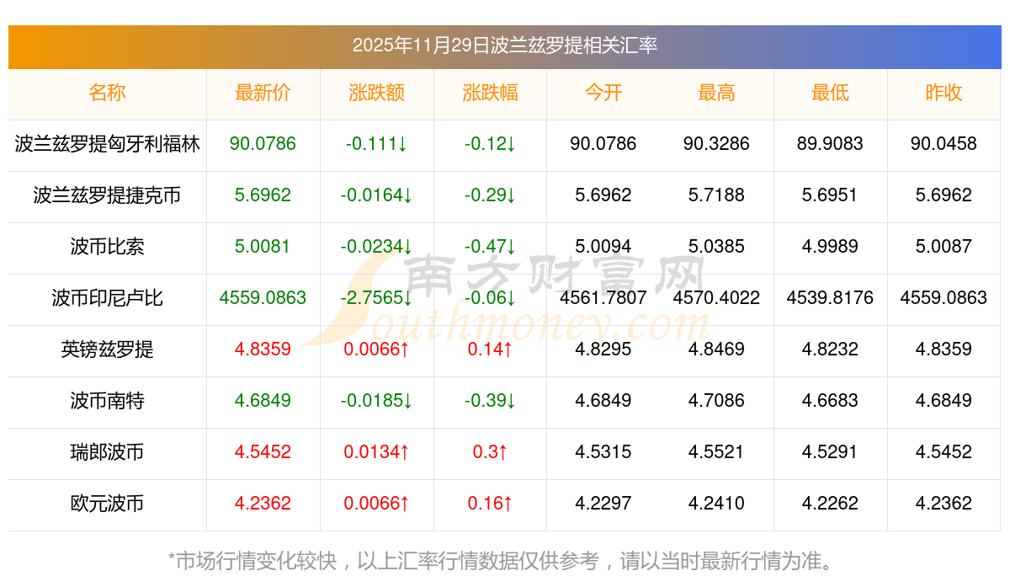Click the low value 4.5291

tap(830, 452)
